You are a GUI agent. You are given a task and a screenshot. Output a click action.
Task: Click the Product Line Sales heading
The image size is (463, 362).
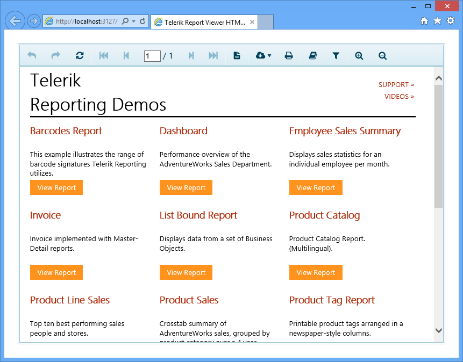click(x=70, y=300)
